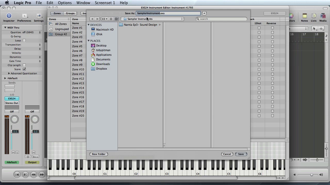
Task: Mute the #default channel strip
Action: pyautogui.click(x=13, y=153)
